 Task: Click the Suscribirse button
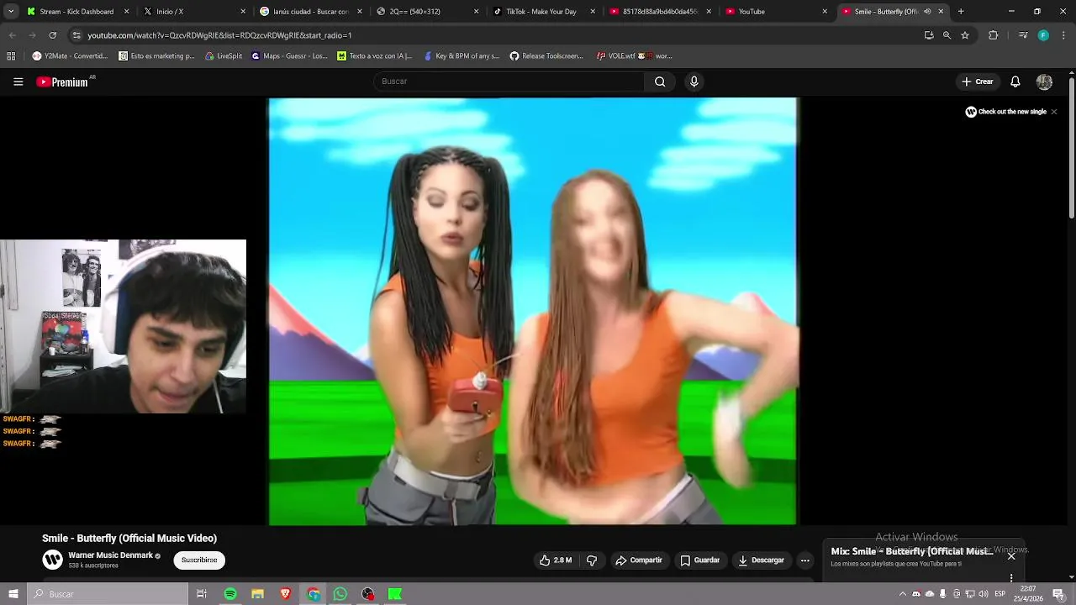click(x=199, y=560)
